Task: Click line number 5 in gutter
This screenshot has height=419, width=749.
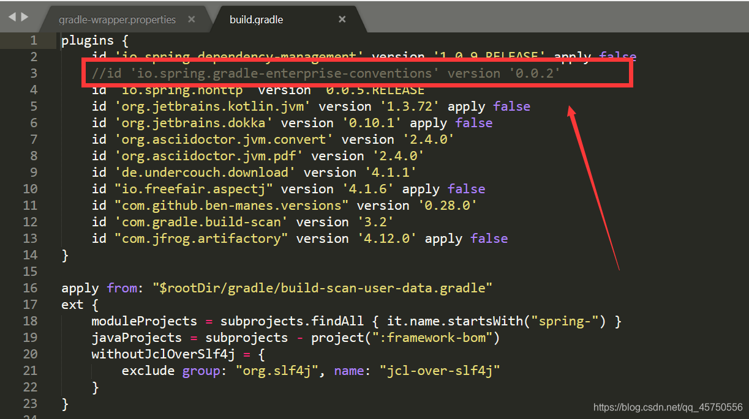Action: pos(33,106)
